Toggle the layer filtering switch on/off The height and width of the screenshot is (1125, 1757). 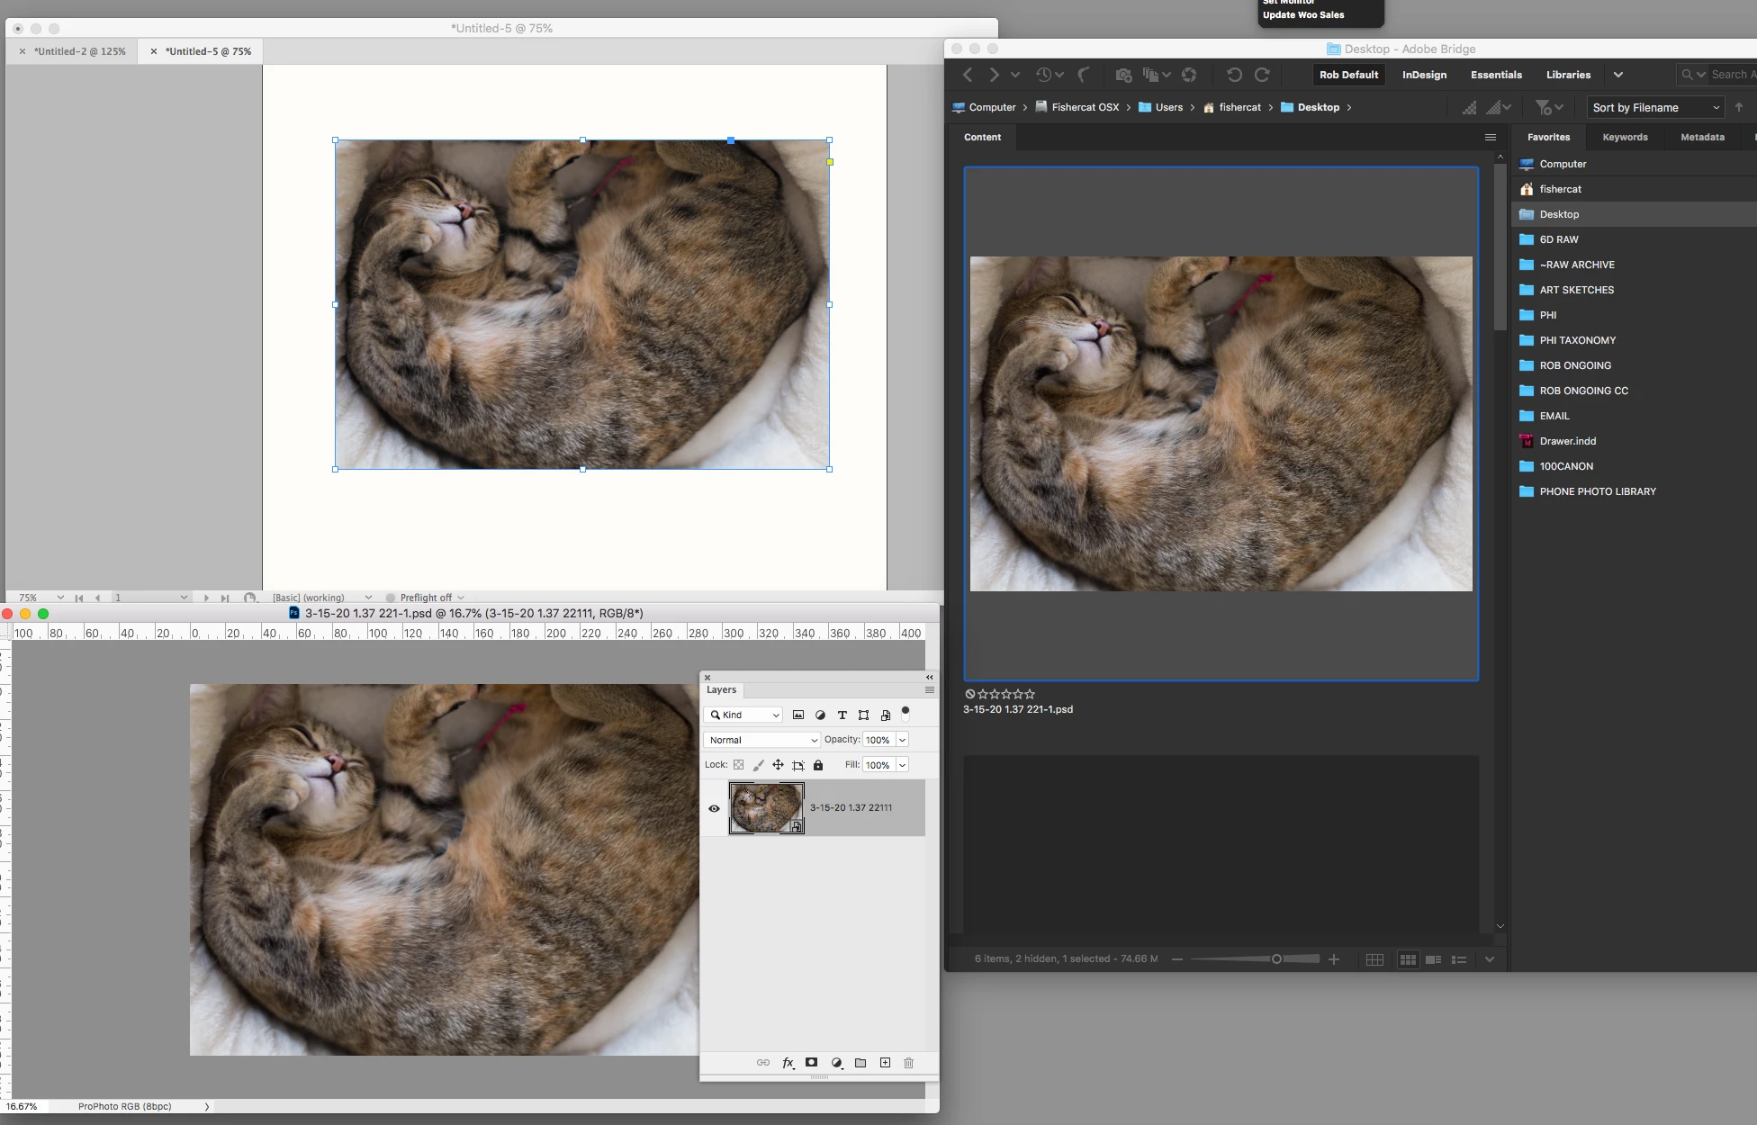(x=906, y=713)
